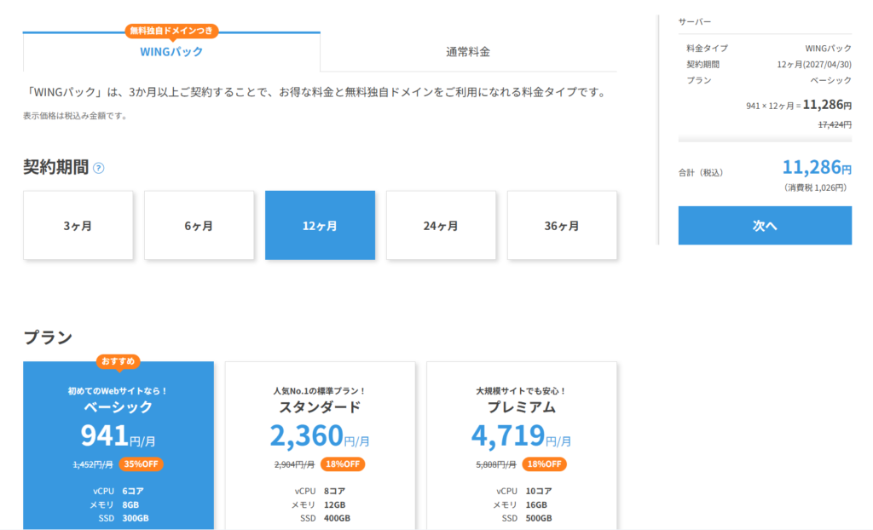Switch to the 通常料金 tab
The width and height of the screenshot is (873, 530).
[468, 52]
